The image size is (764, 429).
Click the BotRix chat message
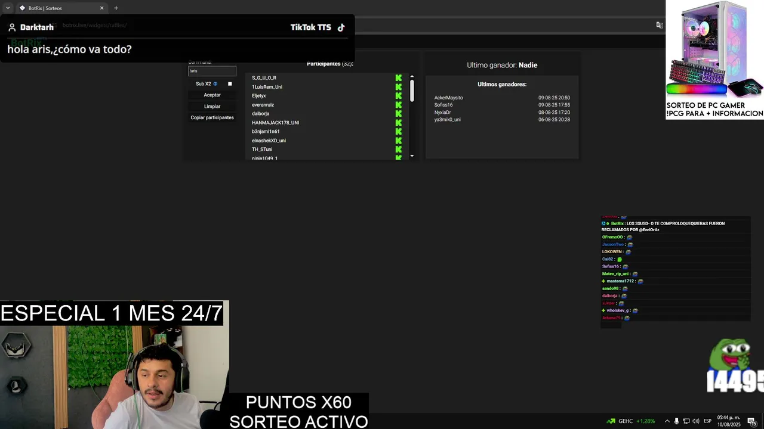point(663,226)
